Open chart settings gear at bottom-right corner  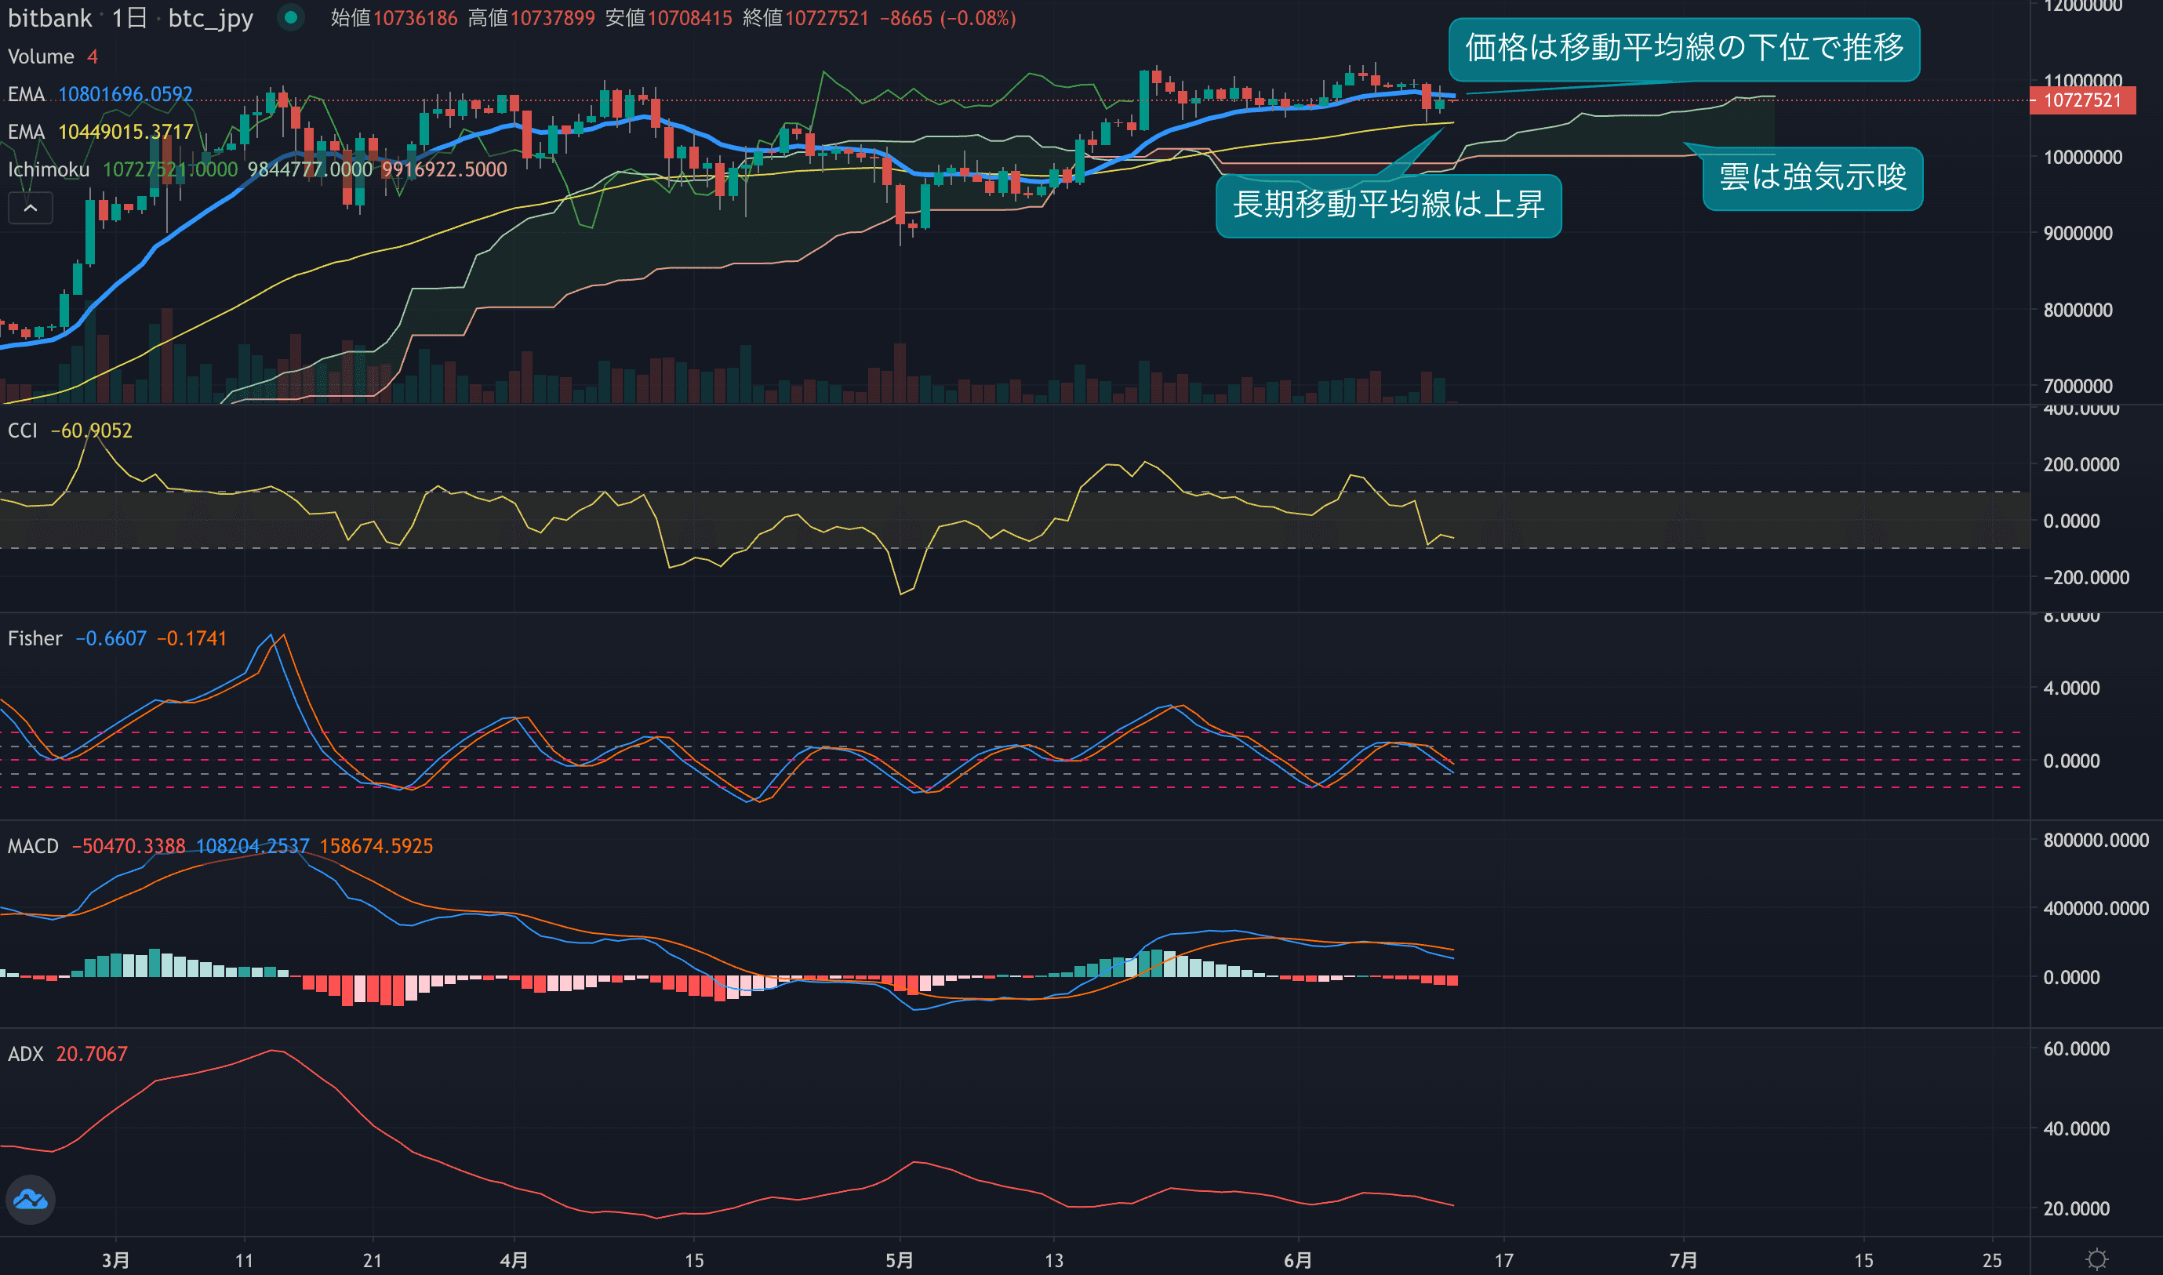[2096, 1259]
